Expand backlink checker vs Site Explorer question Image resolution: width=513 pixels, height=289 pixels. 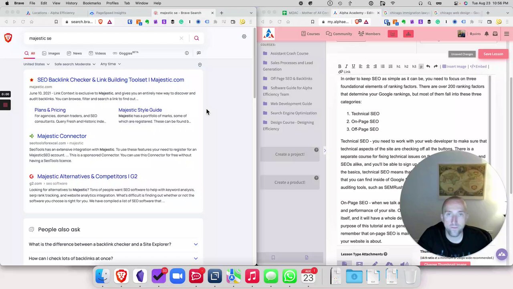point(113,244)
